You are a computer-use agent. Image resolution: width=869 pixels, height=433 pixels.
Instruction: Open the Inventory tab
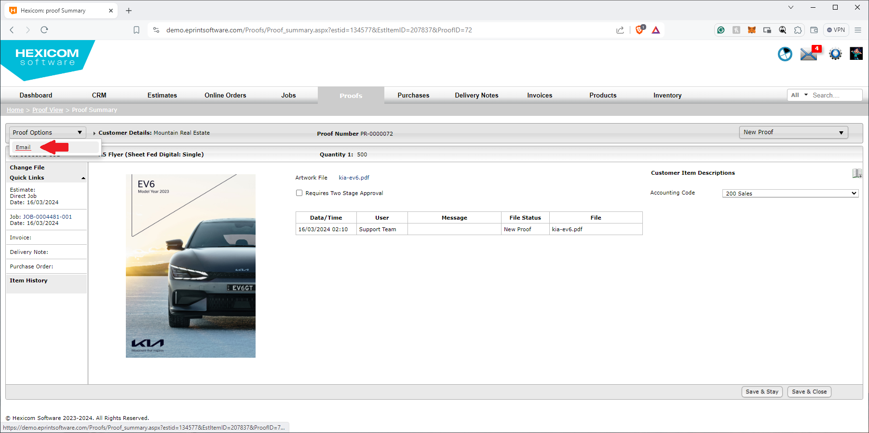[667, 95]
